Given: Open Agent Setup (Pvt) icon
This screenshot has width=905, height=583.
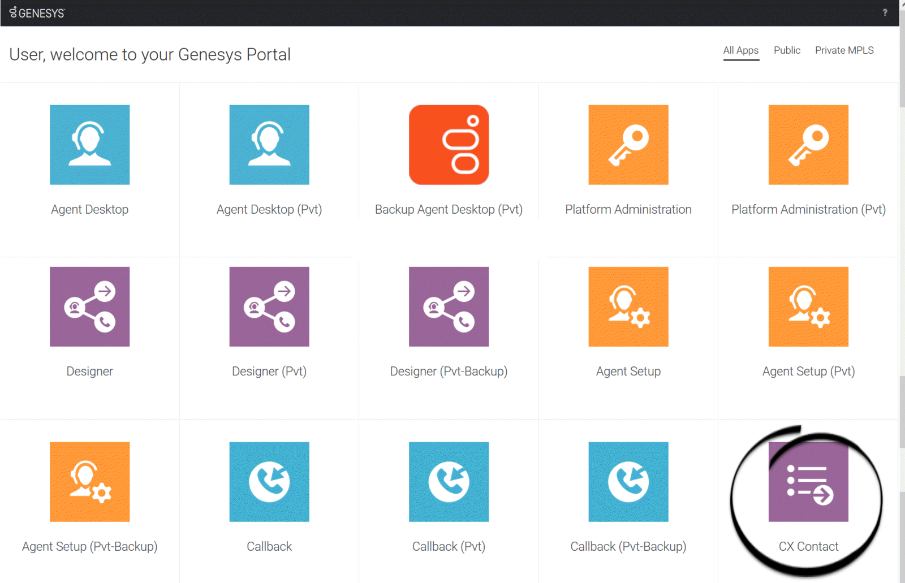Looking at the screenshot, I should tap(808, 306).
